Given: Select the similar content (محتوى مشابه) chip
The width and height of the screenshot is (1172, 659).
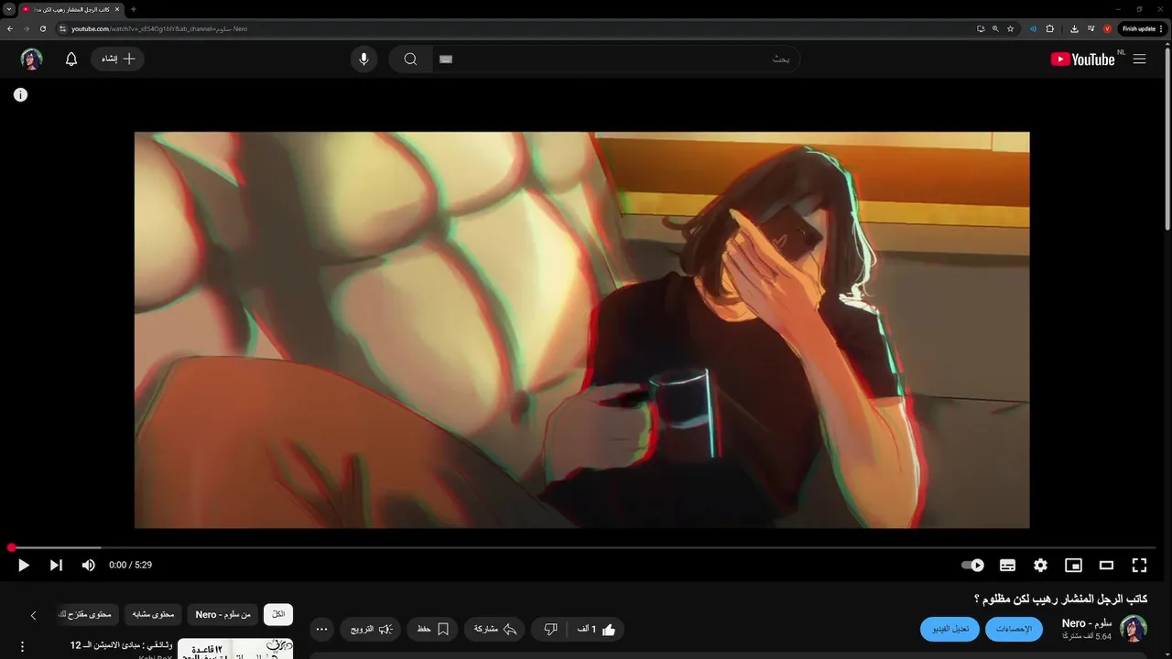Looking at the screenshot, I should pos(152,614).
